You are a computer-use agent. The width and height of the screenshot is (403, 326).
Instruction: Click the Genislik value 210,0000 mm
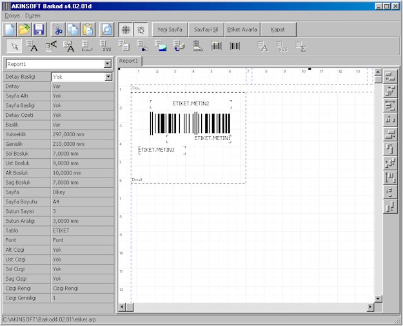point(83,144)
